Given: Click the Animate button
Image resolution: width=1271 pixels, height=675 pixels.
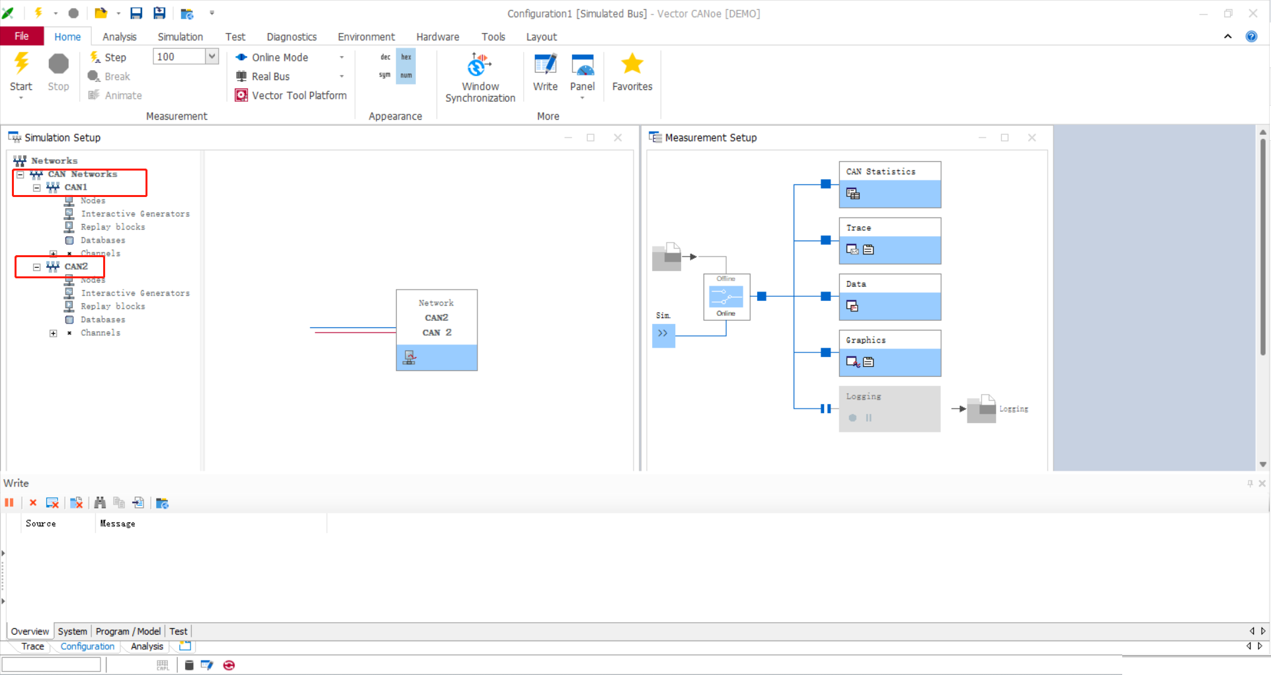Looking at the screenshot, I should tap(115, 95).
